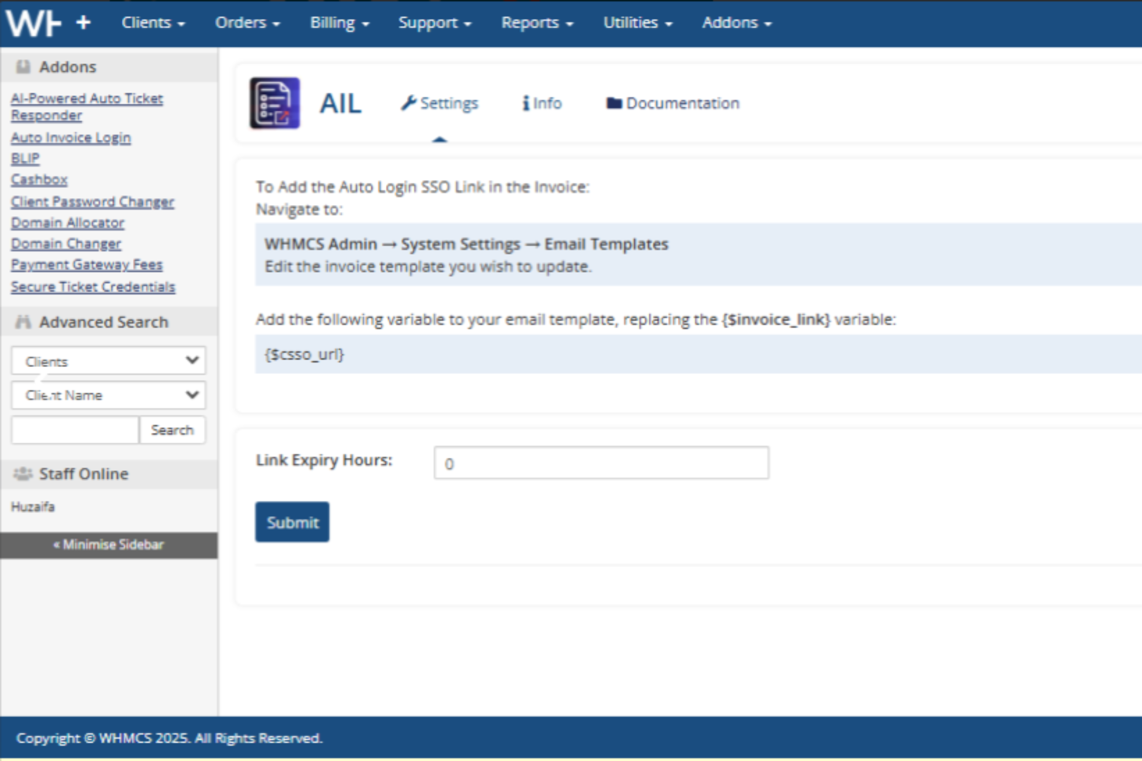Click the Staff Online users icon
Screen dimensions: 1142x761
tap(23, 474)
